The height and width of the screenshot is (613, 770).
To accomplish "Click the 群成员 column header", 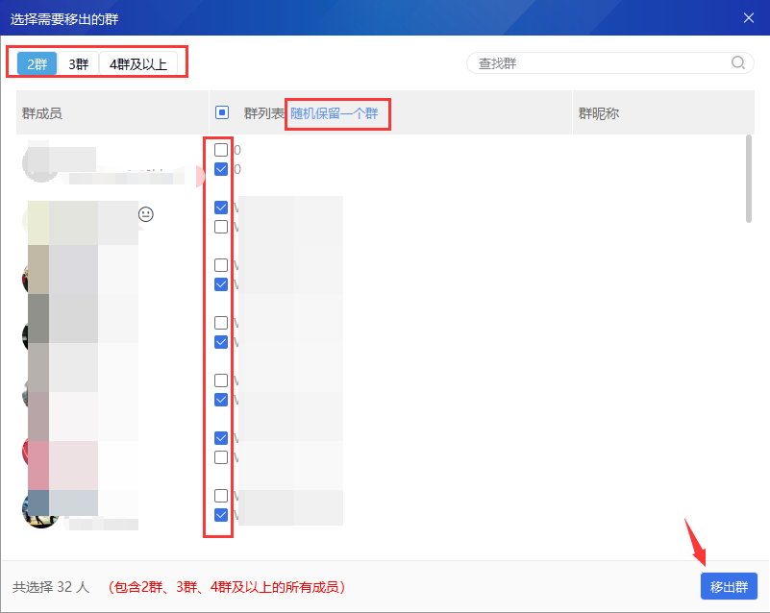I will [x=112, y=112].
